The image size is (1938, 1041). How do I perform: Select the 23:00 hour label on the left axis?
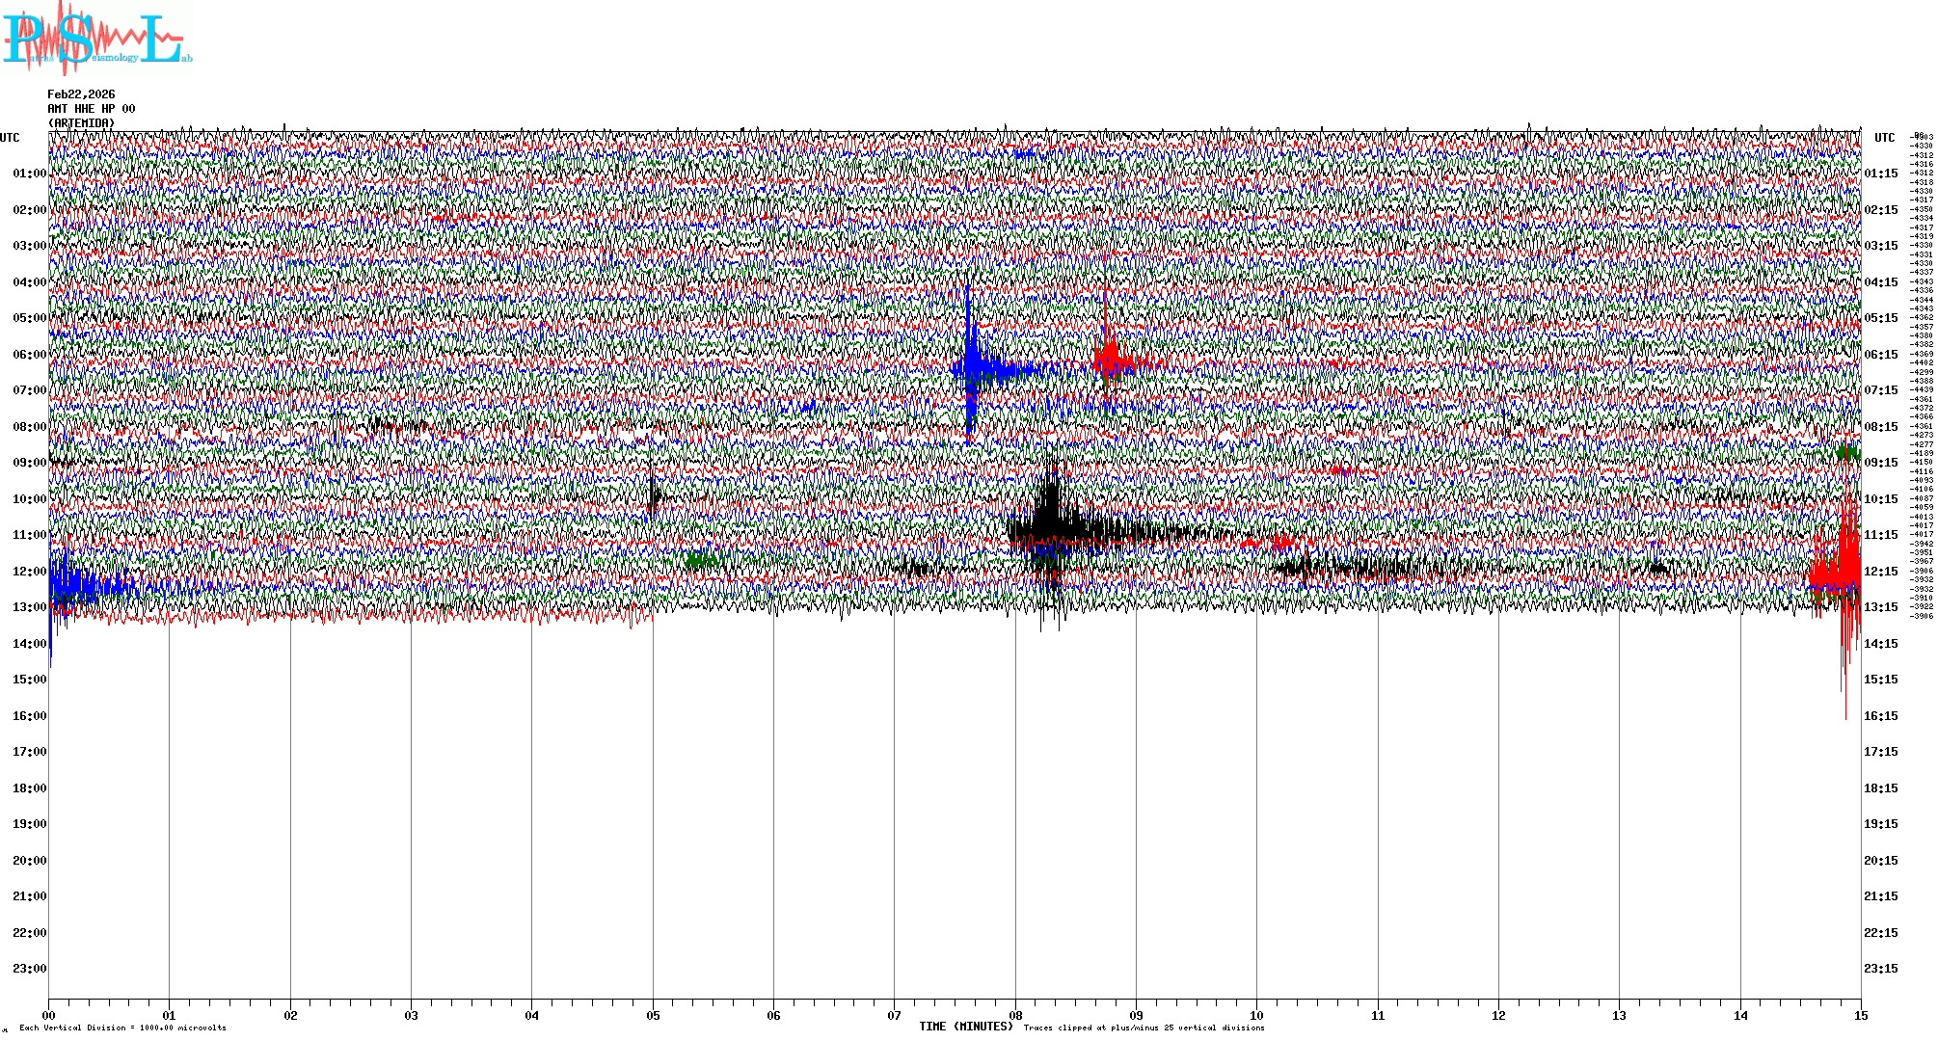coord(29,969)
